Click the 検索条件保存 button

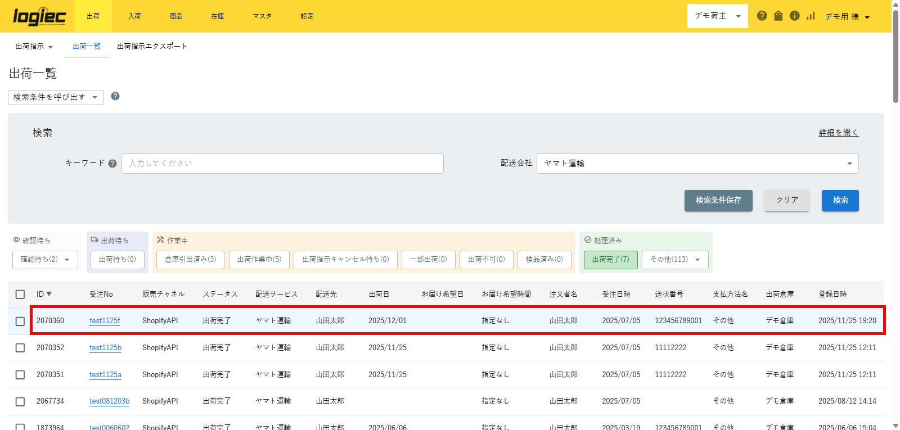pos(718,201)
